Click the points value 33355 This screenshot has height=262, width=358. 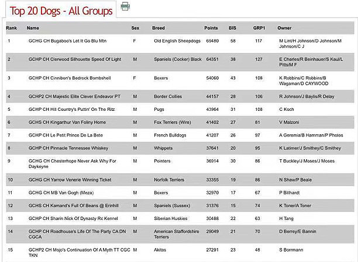coord(212,180)
